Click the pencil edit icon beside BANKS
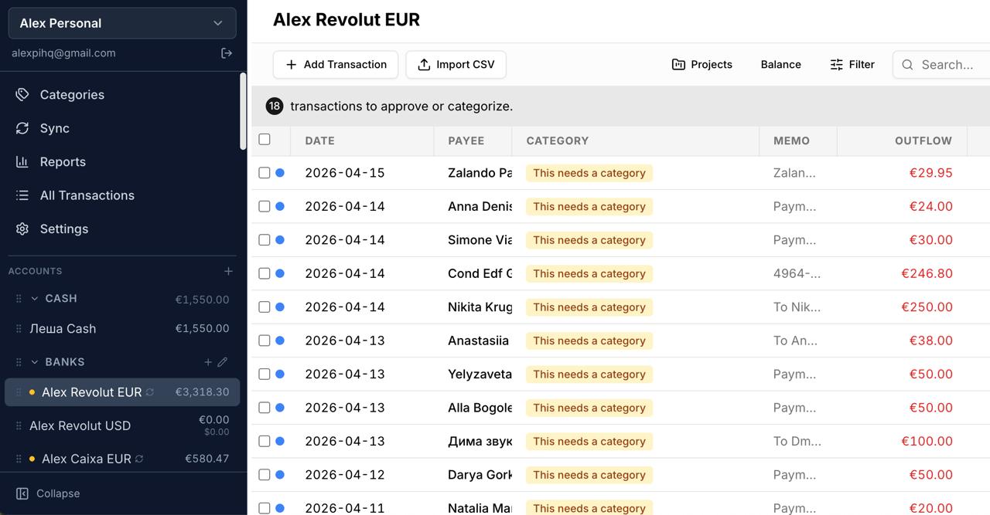This screenshot has width=990, height=515. click(x=223, y=361)
